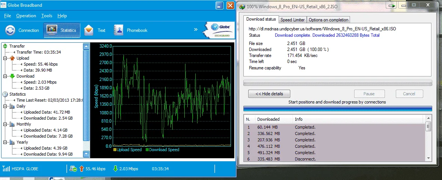
Task: Open the Connection panel in Globe Broadband
Action: point(22,30)
